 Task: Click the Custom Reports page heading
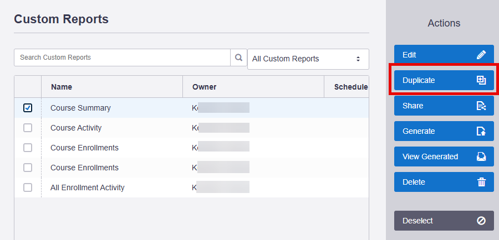coord(61,19)
